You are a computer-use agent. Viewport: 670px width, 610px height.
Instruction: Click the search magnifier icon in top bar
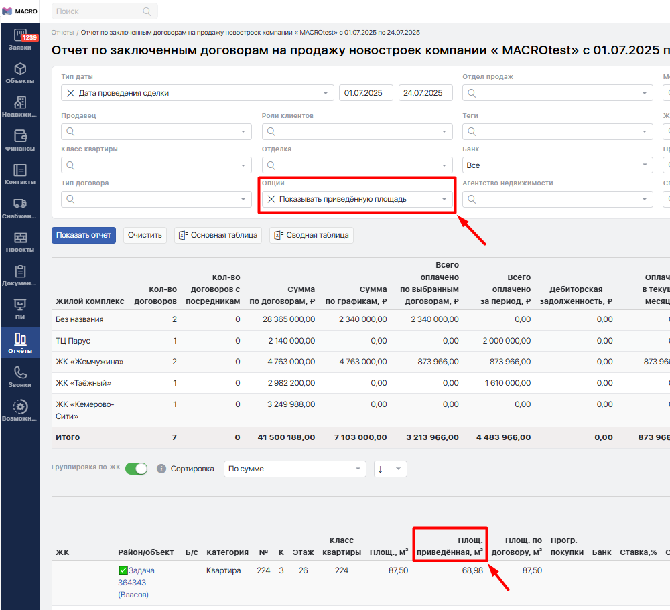[x=147, y=11]
